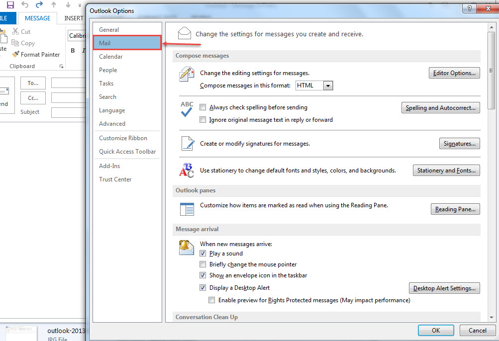The height and width of the screenshot is (341, 499).
Task: Click the Subject input field
Action: click(x=69, y=112)
